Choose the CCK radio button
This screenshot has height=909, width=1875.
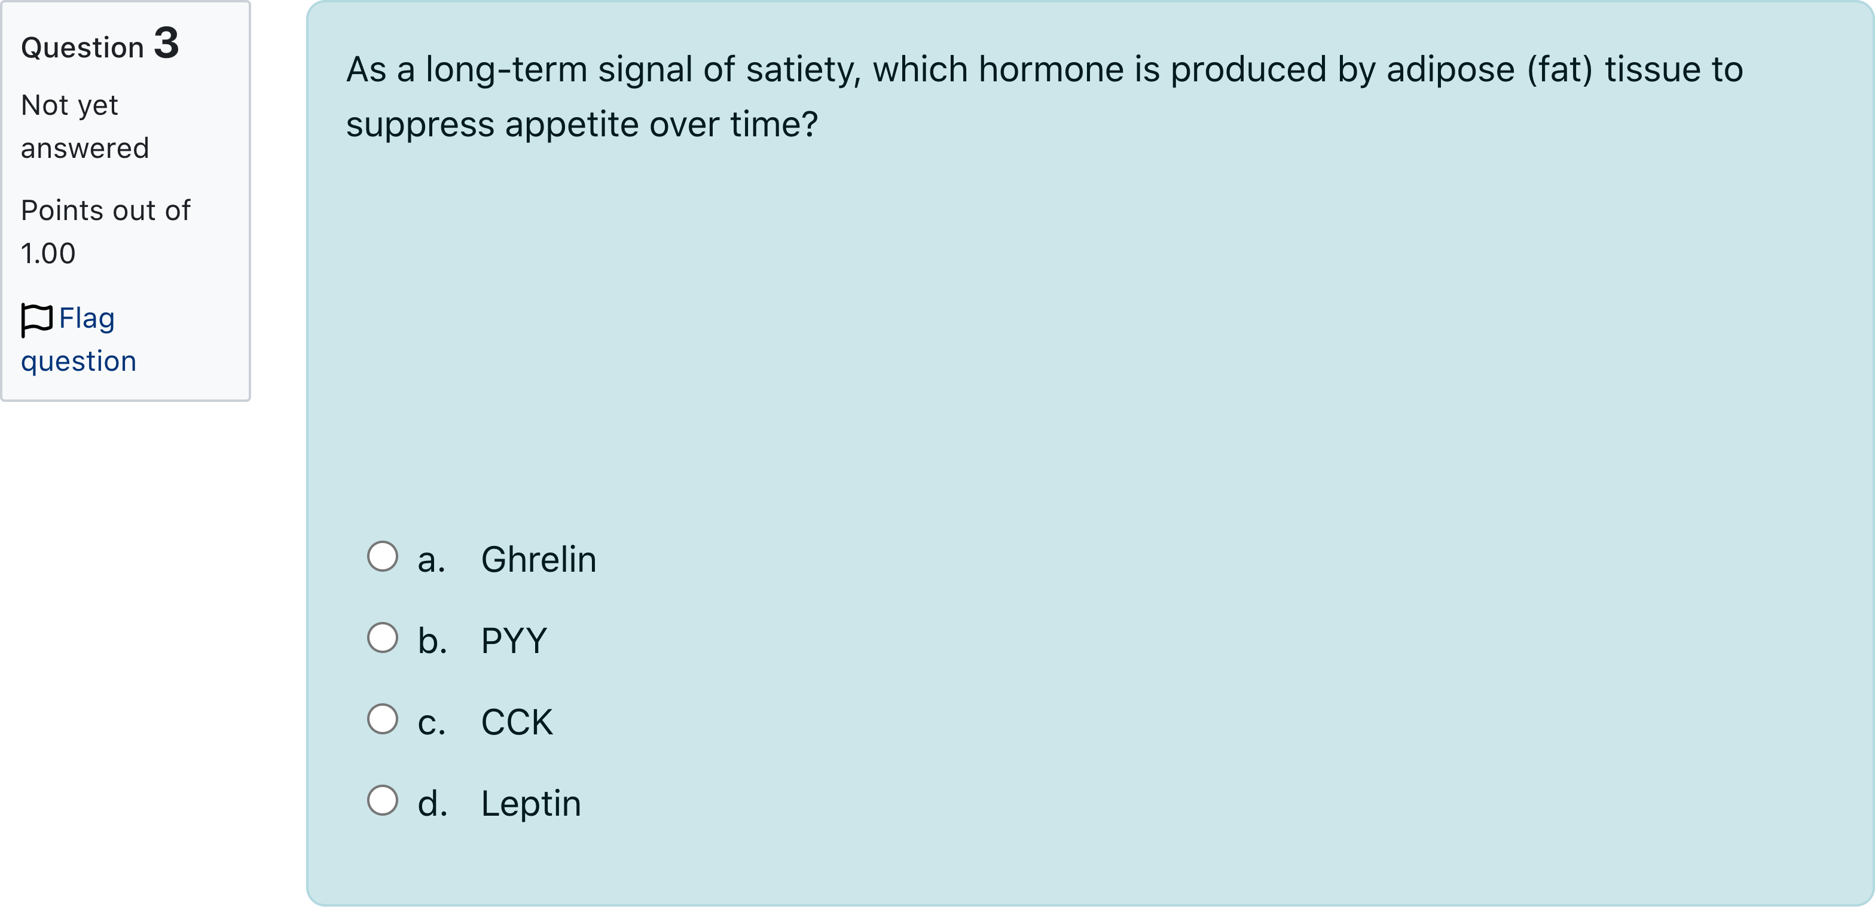pyautogui.click(x=382, y=720)
